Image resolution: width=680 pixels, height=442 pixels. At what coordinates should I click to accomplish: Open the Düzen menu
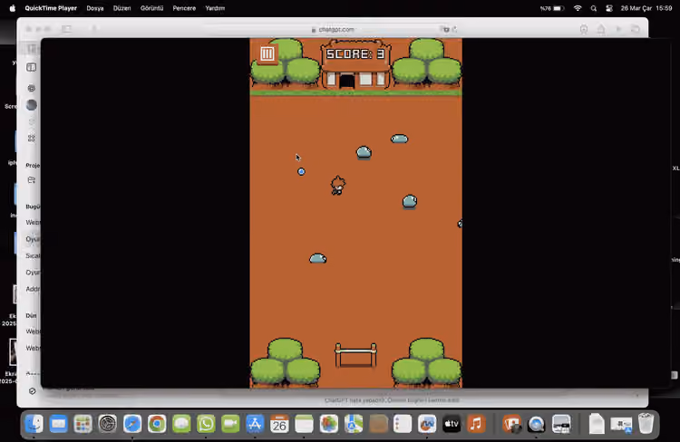tap(121, 8)
